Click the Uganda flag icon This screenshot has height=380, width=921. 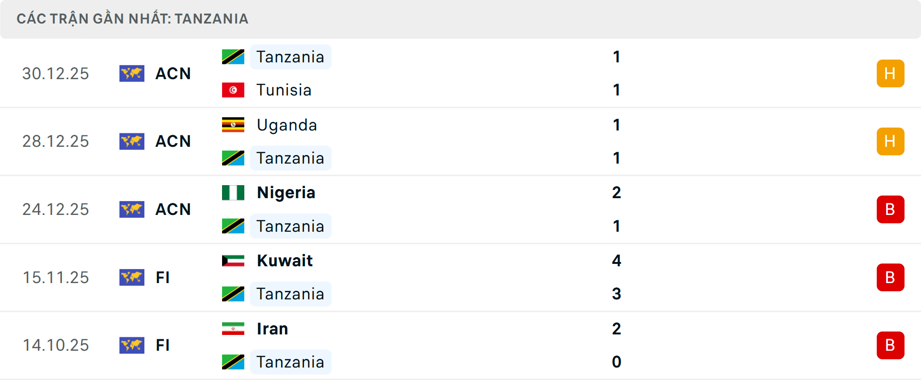233,125
